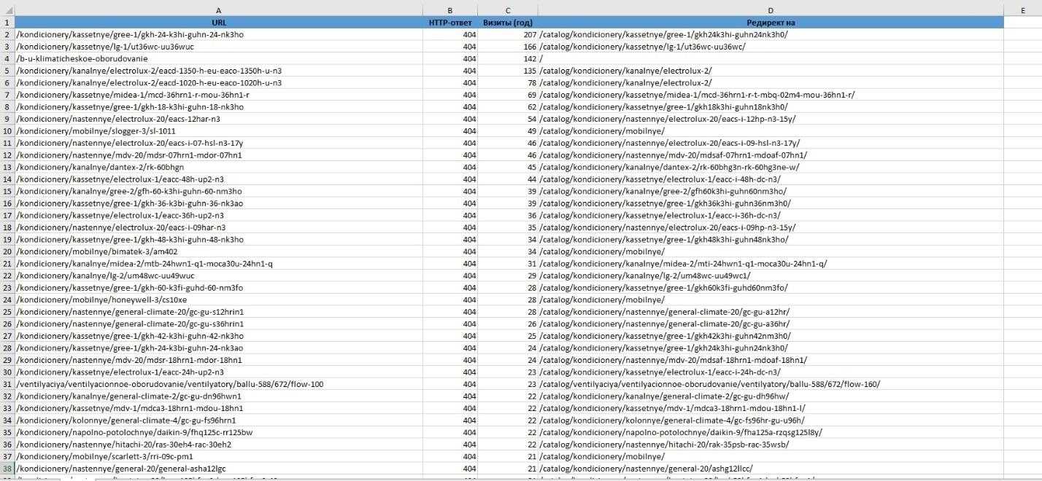The image size is (1042, 481).
Task: Select the "HTTP-ответ" header cell
Action: pyautogui.click(x=449, y=23)
